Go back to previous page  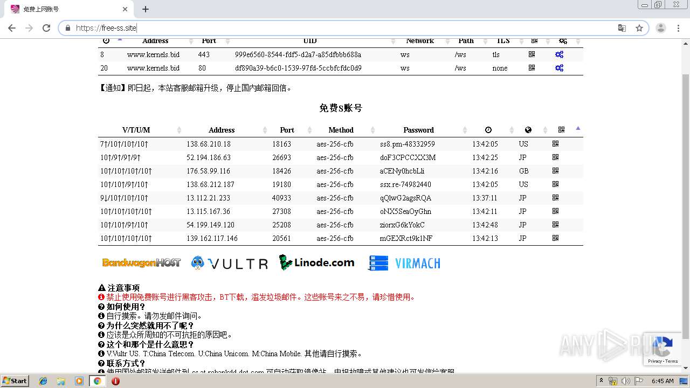(12, 28)
